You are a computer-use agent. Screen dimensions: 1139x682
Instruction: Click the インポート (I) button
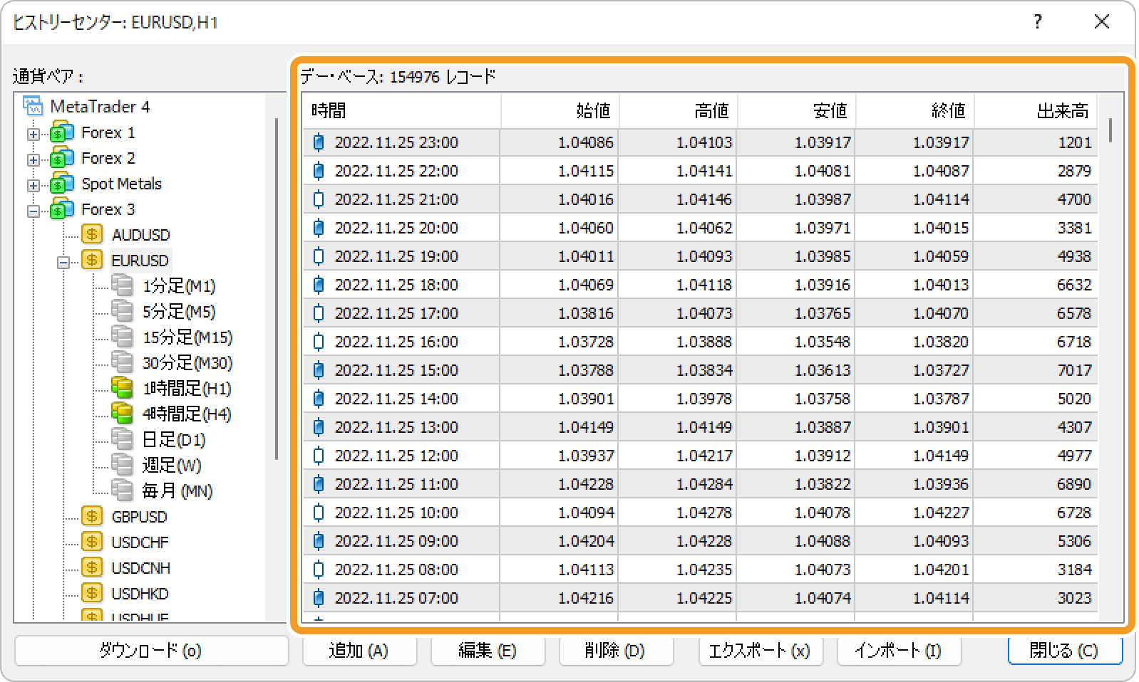[x=899, y=650]
